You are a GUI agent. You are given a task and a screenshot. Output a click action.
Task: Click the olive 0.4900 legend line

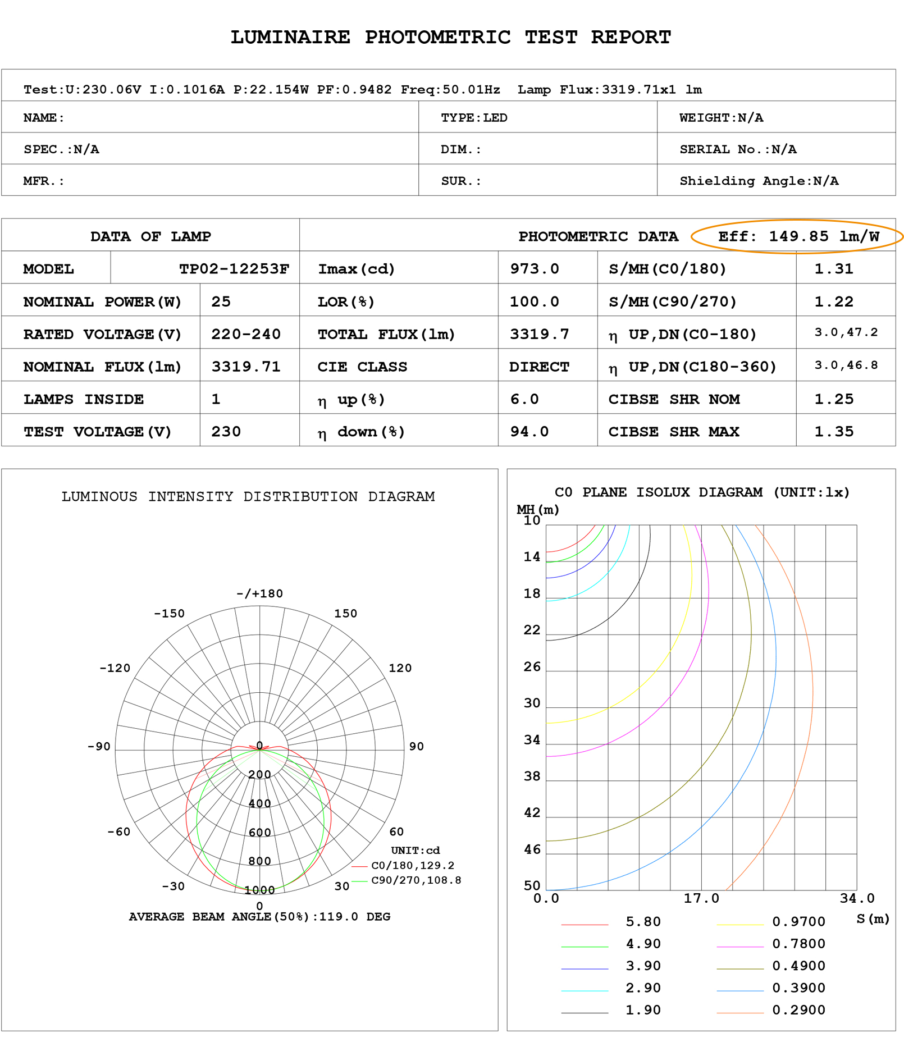740,969
